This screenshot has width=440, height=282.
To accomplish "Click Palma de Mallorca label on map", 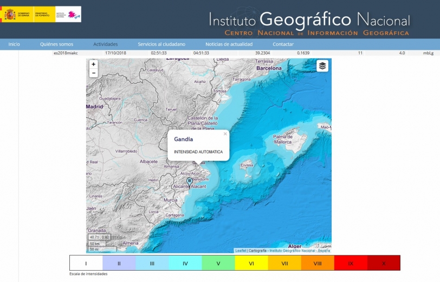I will tap(283, 139).
